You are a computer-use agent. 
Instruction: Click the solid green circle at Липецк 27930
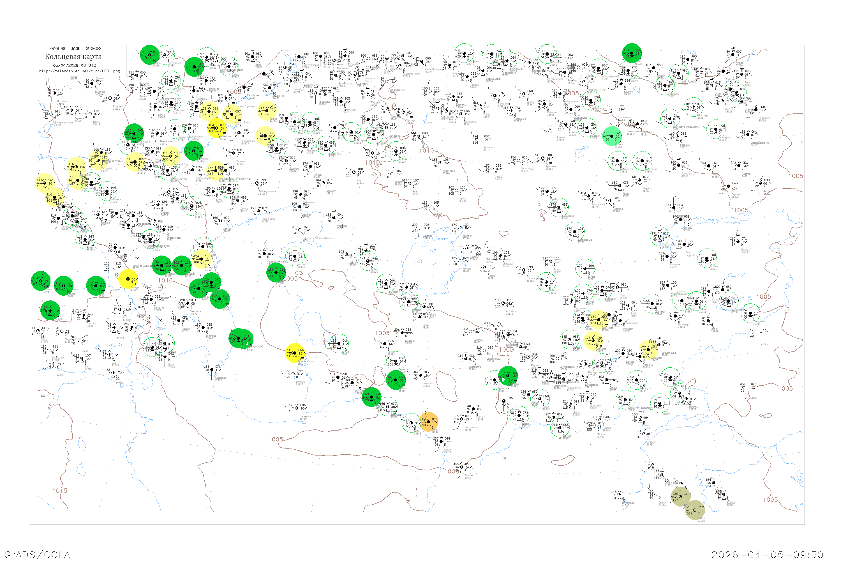pyautogui.click(x=150, y=55)
